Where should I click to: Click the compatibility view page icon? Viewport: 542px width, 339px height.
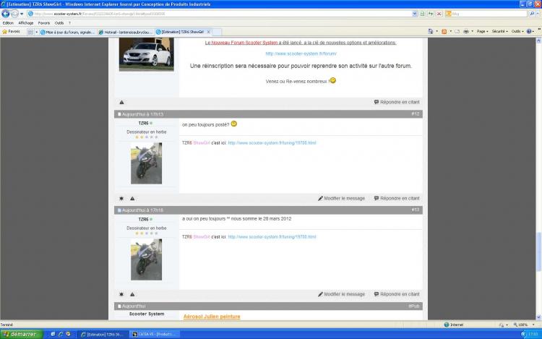point(422,14)
